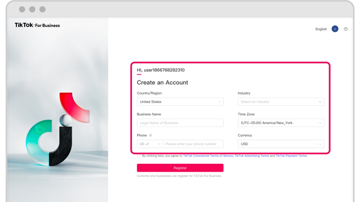Check the terms agreement checkbox
This screenshot has height=202, width=360.
[139, 156]
